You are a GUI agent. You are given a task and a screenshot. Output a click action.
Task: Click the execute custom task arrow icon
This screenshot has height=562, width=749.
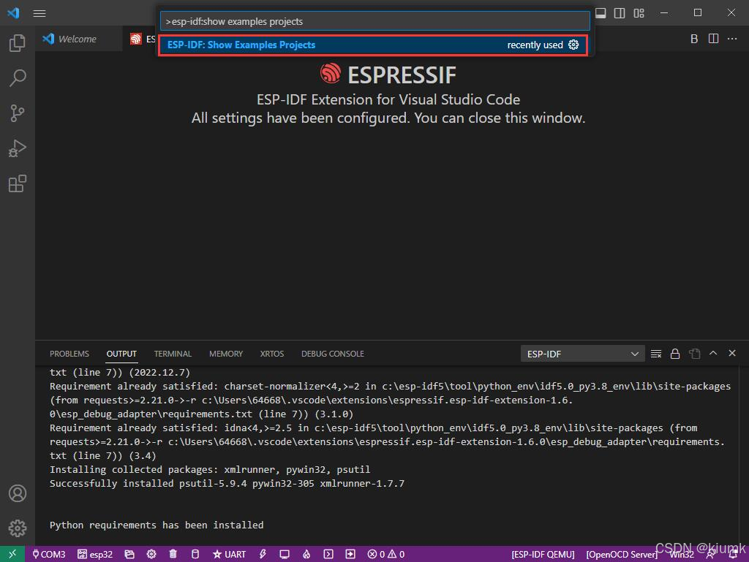coord(350,555)
